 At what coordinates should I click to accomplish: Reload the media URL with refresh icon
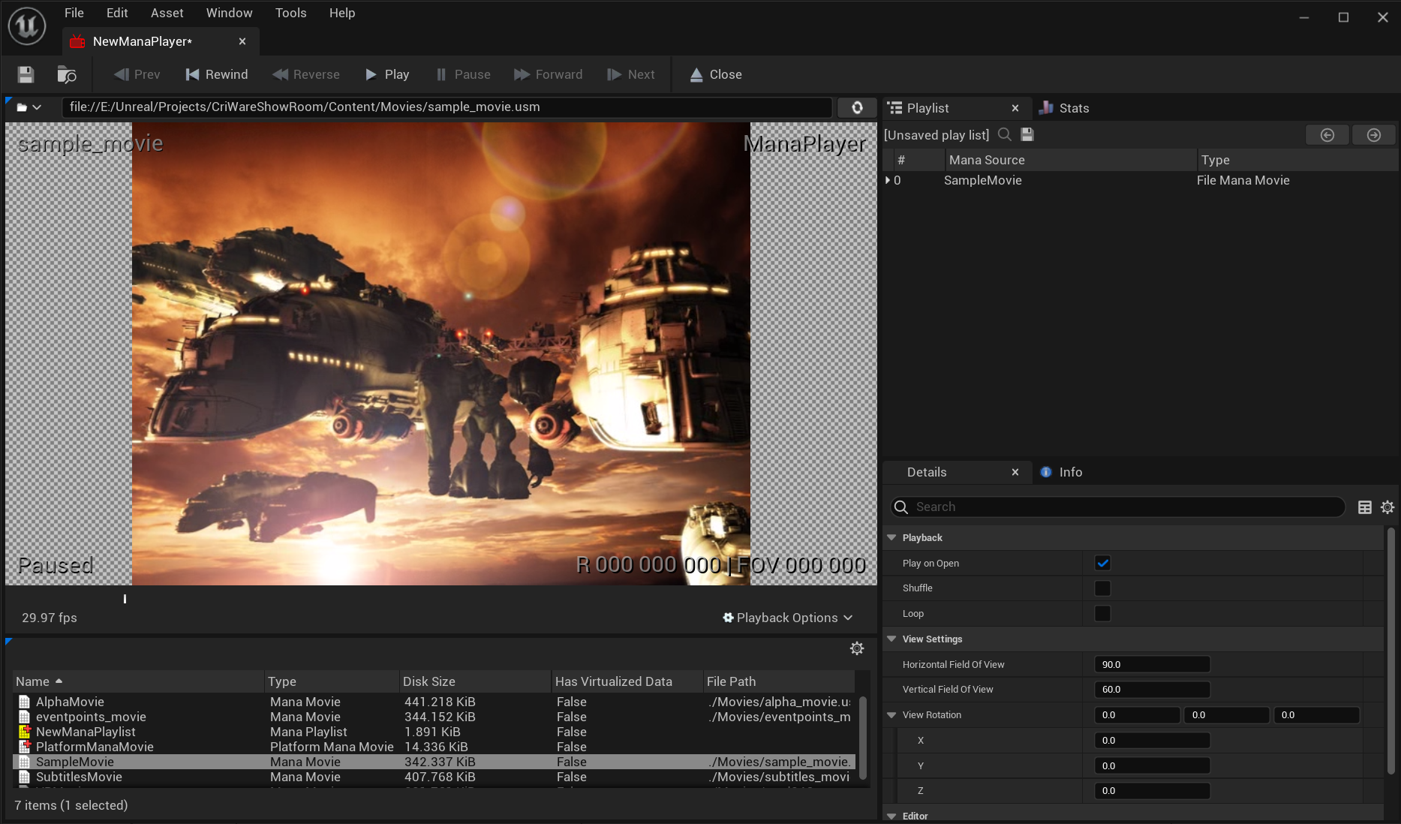click(x=857, y=107)
